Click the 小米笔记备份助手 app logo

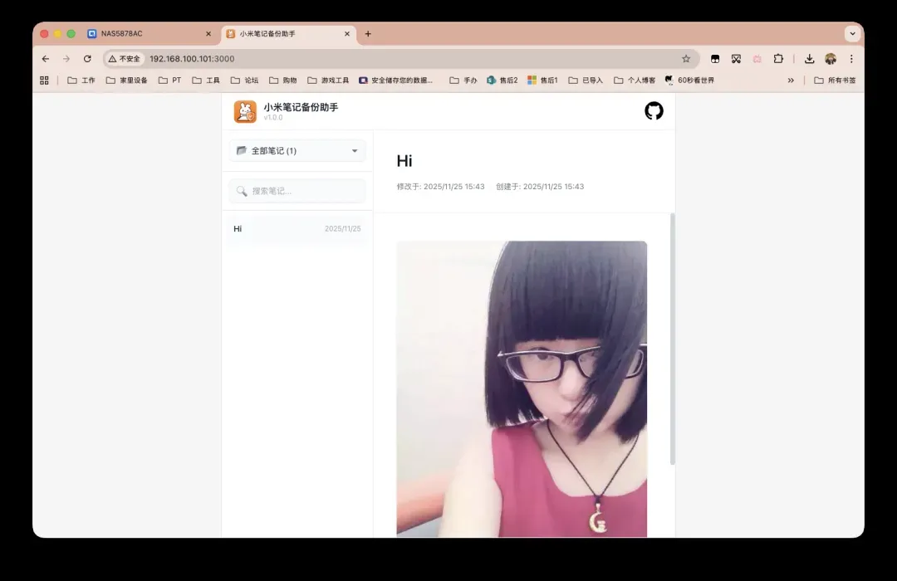tap(244, 110)
